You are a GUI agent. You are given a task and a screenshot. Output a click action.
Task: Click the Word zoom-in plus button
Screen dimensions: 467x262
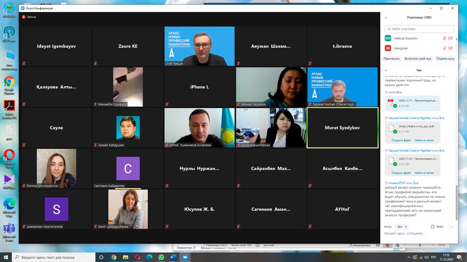click(x=434, y=245)
